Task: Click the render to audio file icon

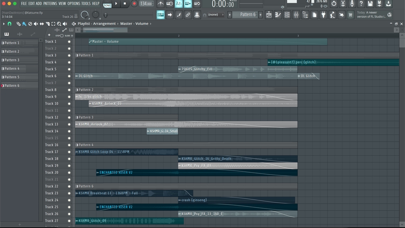Action: click(379, 4)
